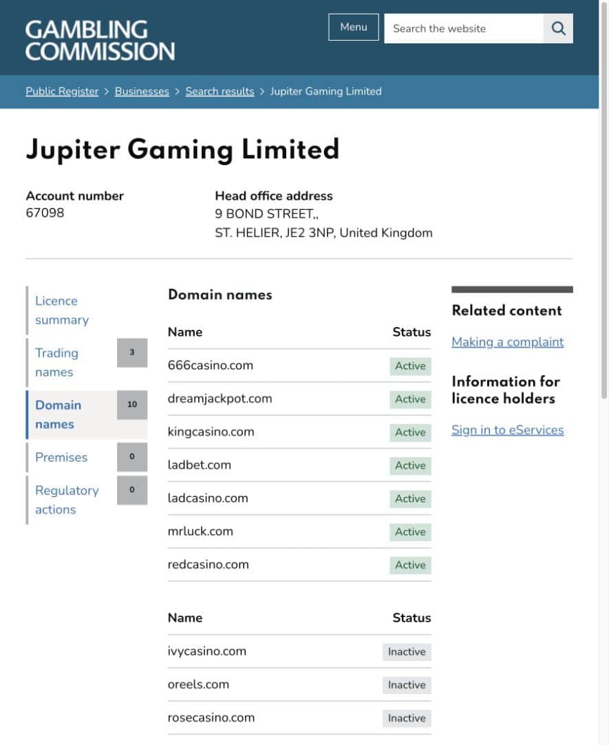Click Active status of ladbet.com

(x=411, y=465)
